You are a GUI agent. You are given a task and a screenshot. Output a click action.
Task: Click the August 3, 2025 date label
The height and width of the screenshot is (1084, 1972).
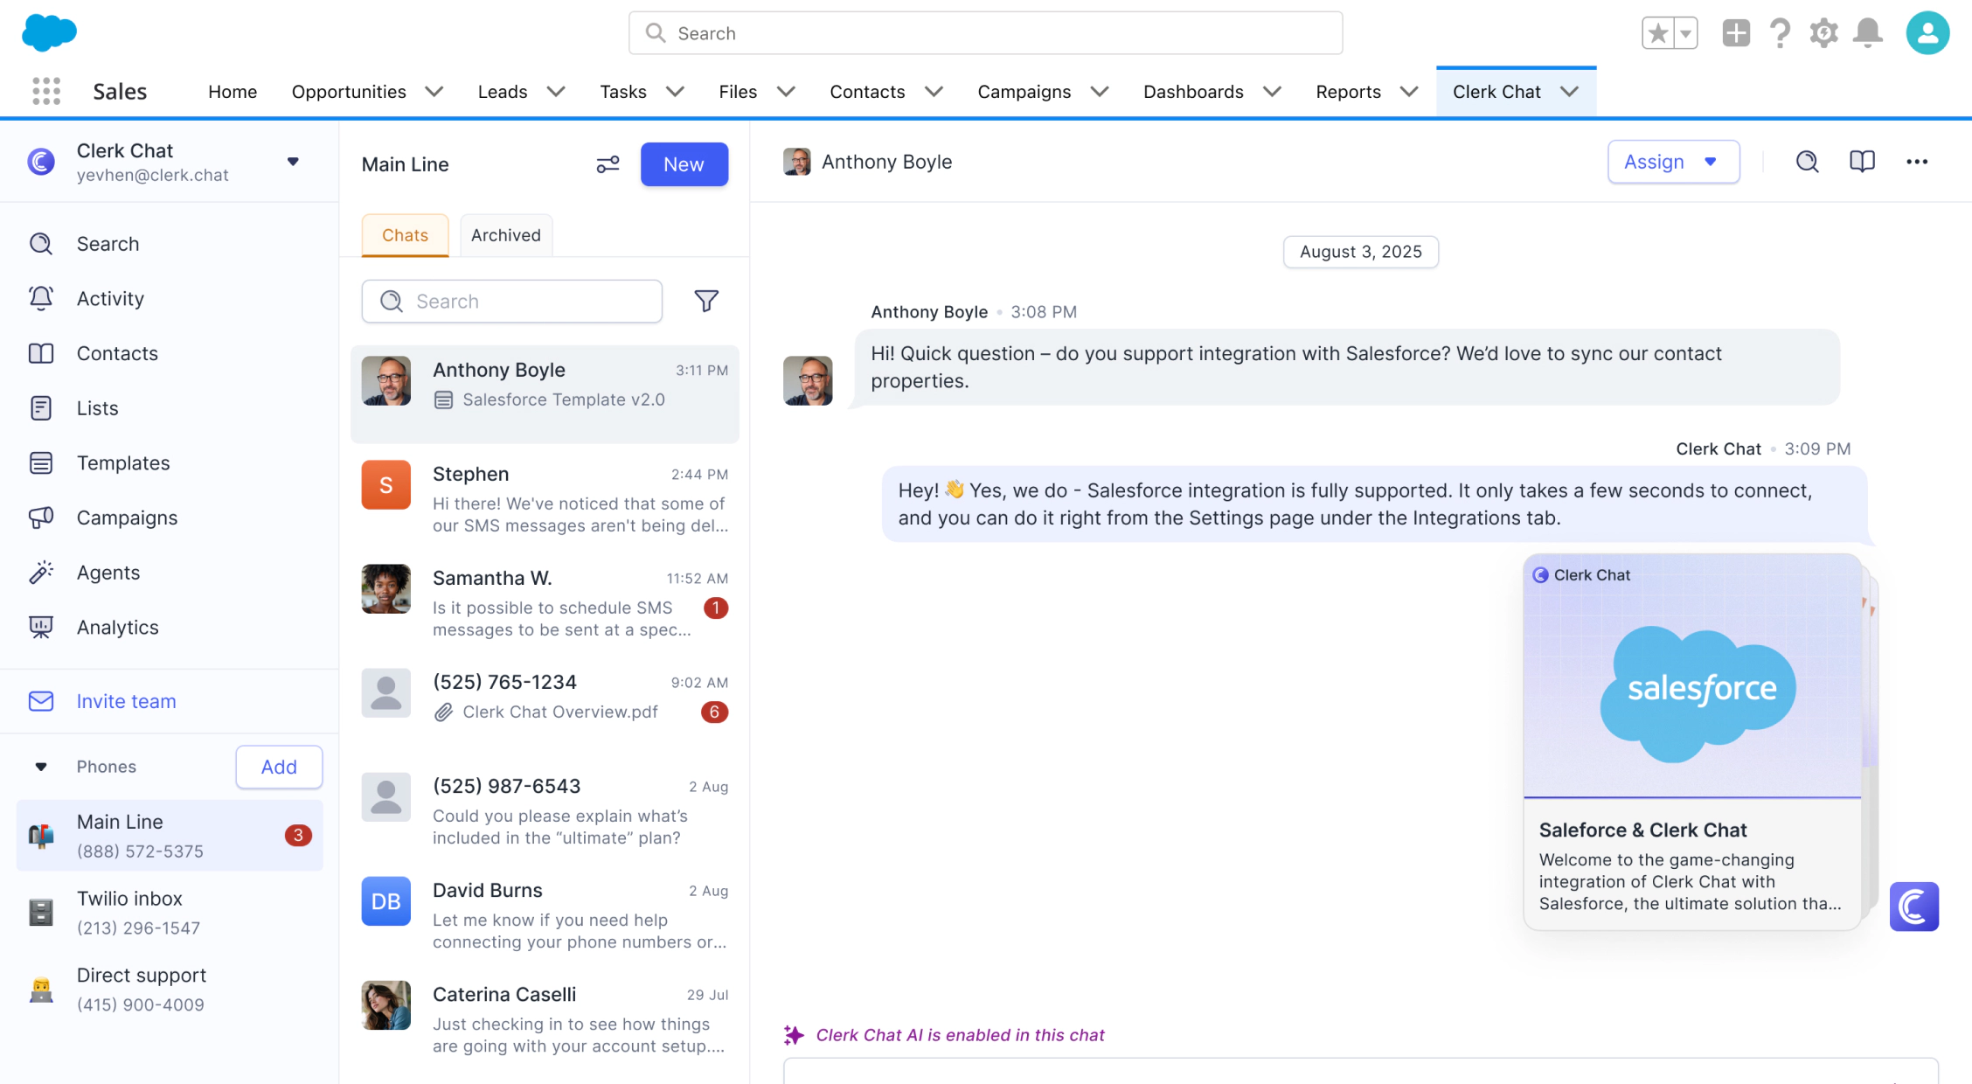(1360, 252)
